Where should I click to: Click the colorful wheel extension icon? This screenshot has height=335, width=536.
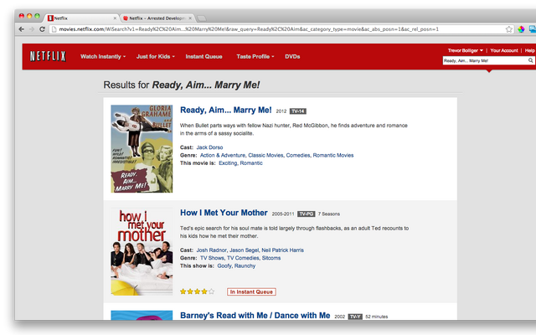[521, 29]
